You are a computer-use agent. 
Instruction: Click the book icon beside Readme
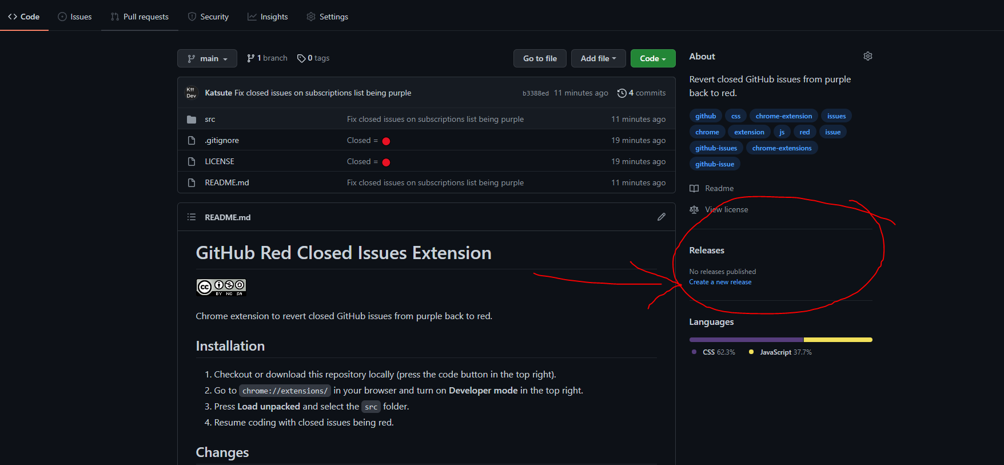click(694, 188)
